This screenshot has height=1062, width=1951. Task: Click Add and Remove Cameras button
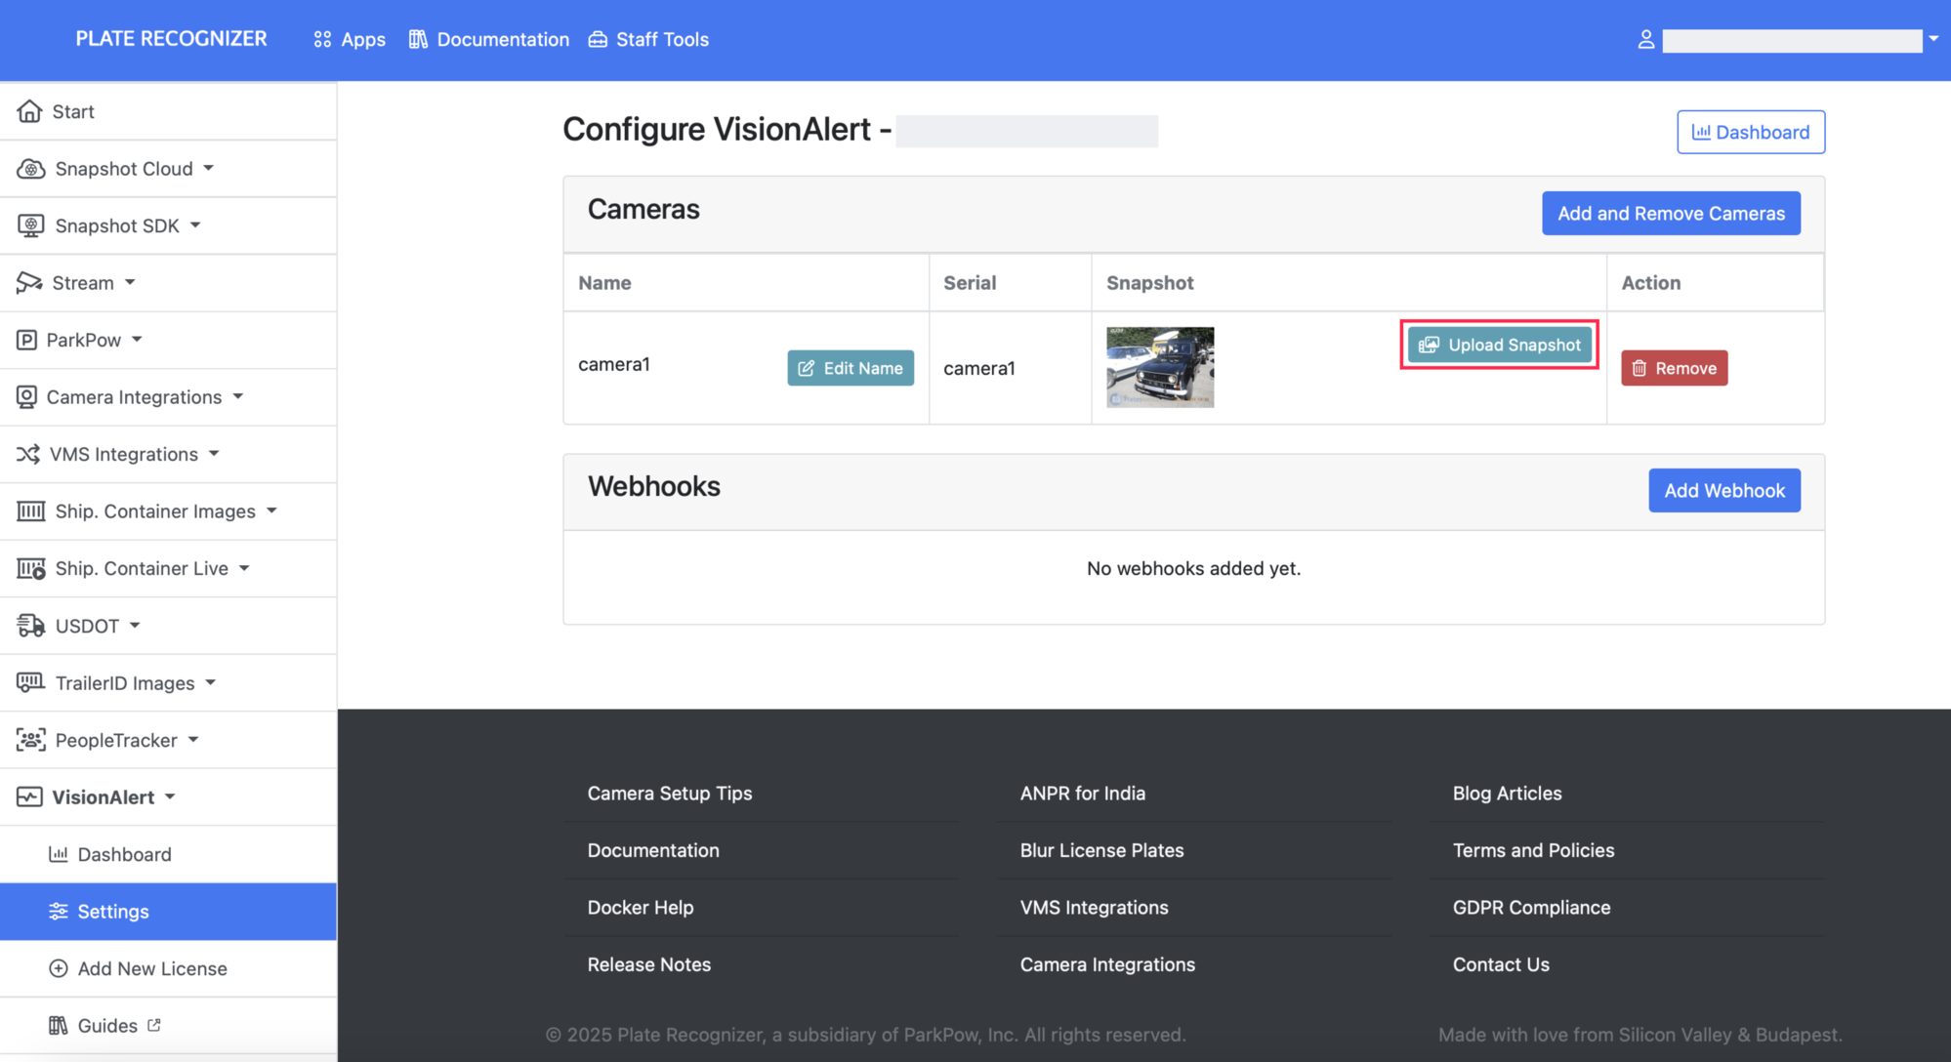[1671, 213]
